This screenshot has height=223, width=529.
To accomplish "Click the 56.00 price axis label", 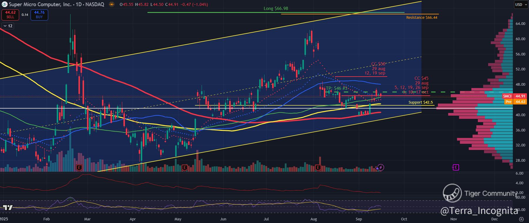I will pos(520,54).
